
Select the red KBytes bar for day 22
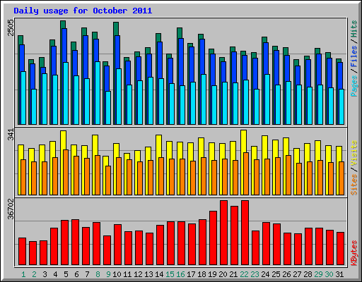click(245, 233)
